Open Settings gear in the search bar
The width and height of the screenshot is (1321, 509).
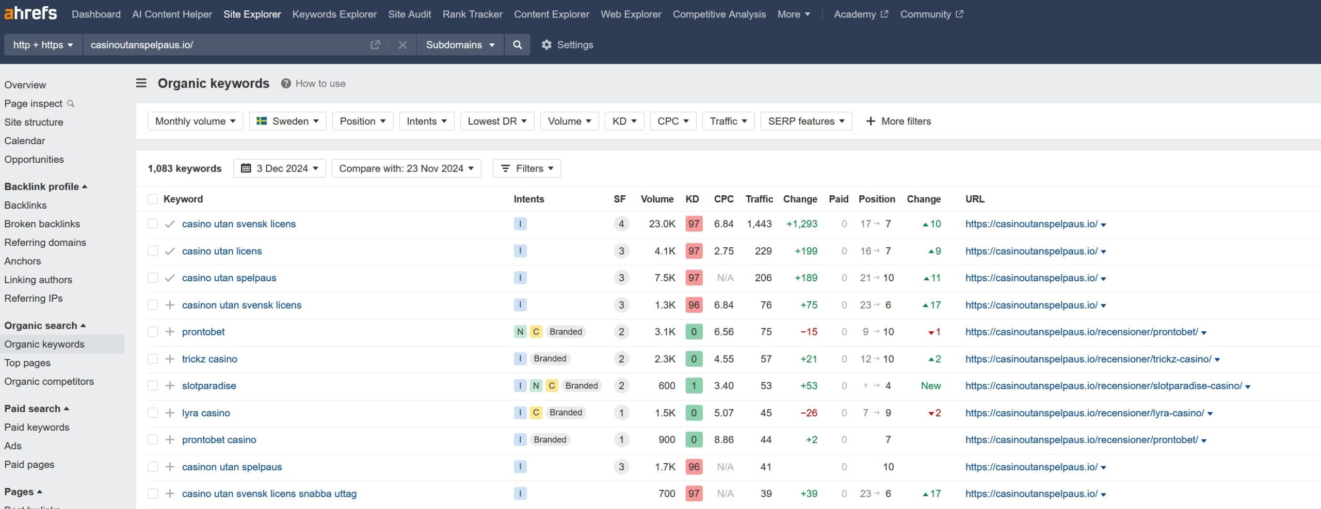pyautogui.click(x=546, y=45)
